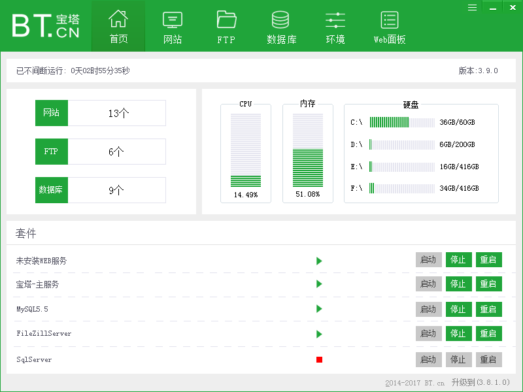This screenshot has width=523, height=392.
Task: Click 重启 to restart 宝塔-主服务
Action: (488, 284)
